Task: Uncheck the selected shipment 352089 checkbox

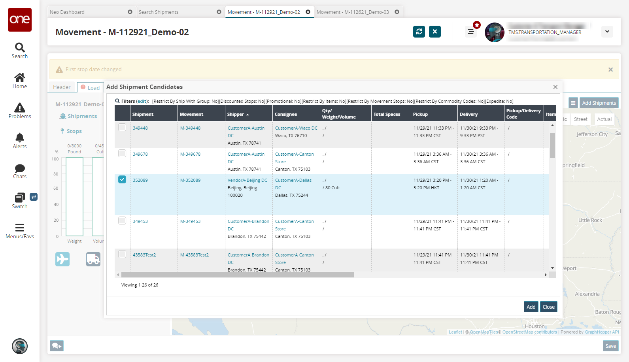Action: tap(122, 180)
